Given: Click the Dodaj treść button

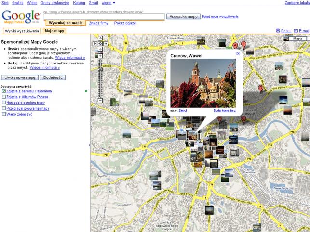Looking at the screenshot, I should pos(53,77).
